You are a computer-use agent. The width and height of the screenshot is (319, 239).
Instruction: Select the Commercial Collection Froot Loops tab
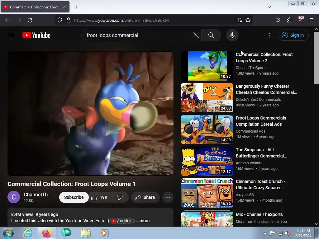(x=35, y=7)
